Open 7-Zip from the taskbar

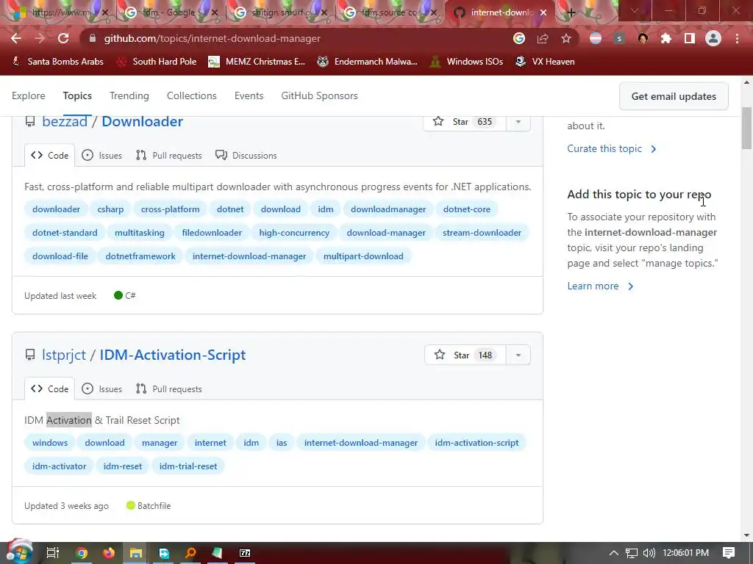click(245, 553)
